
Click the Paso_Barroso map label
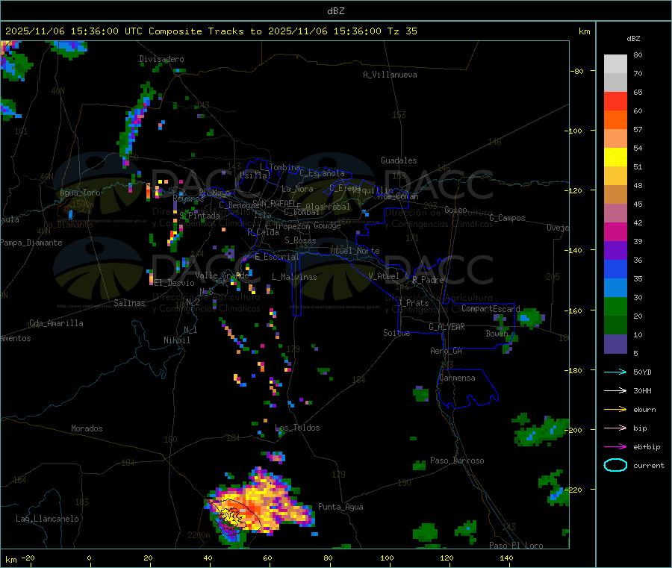[x=457, y=461]
